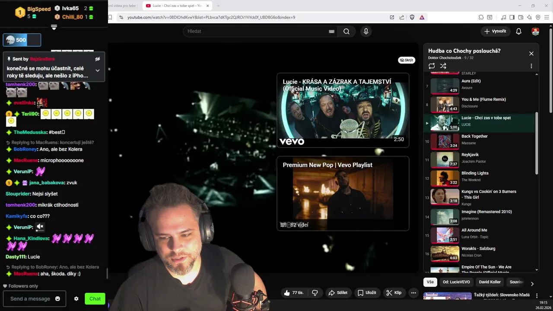Toggle playlist loop button

(x=432, y=66)
